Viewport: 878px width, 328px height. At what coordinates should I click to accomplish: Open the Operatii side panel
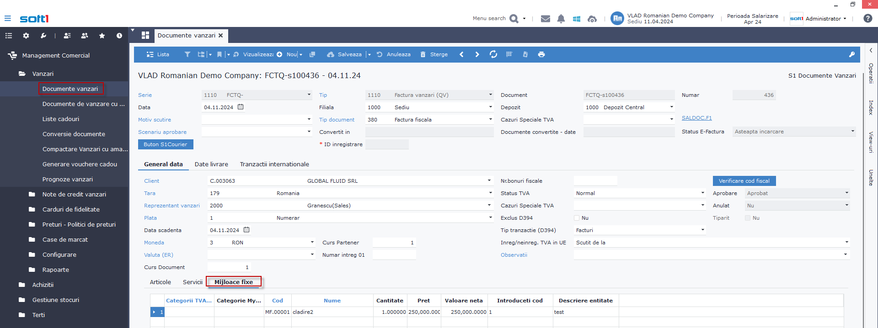[x=871, y=73]
